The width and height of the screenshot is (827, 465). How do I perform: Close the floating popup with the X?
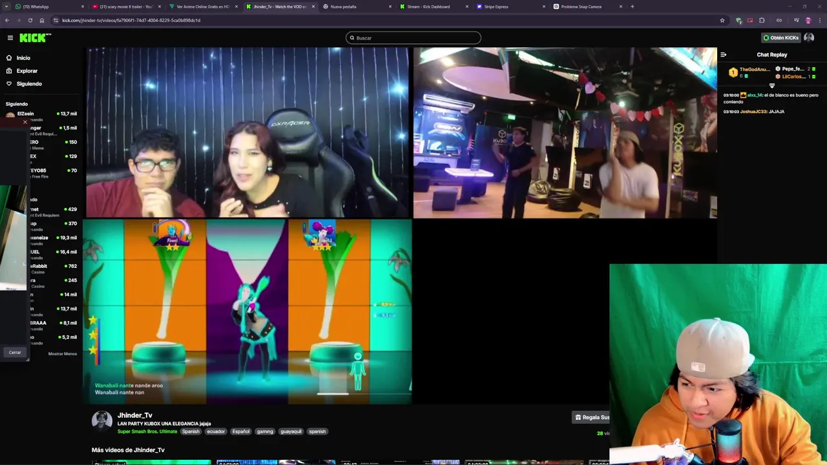coord(25,122)
